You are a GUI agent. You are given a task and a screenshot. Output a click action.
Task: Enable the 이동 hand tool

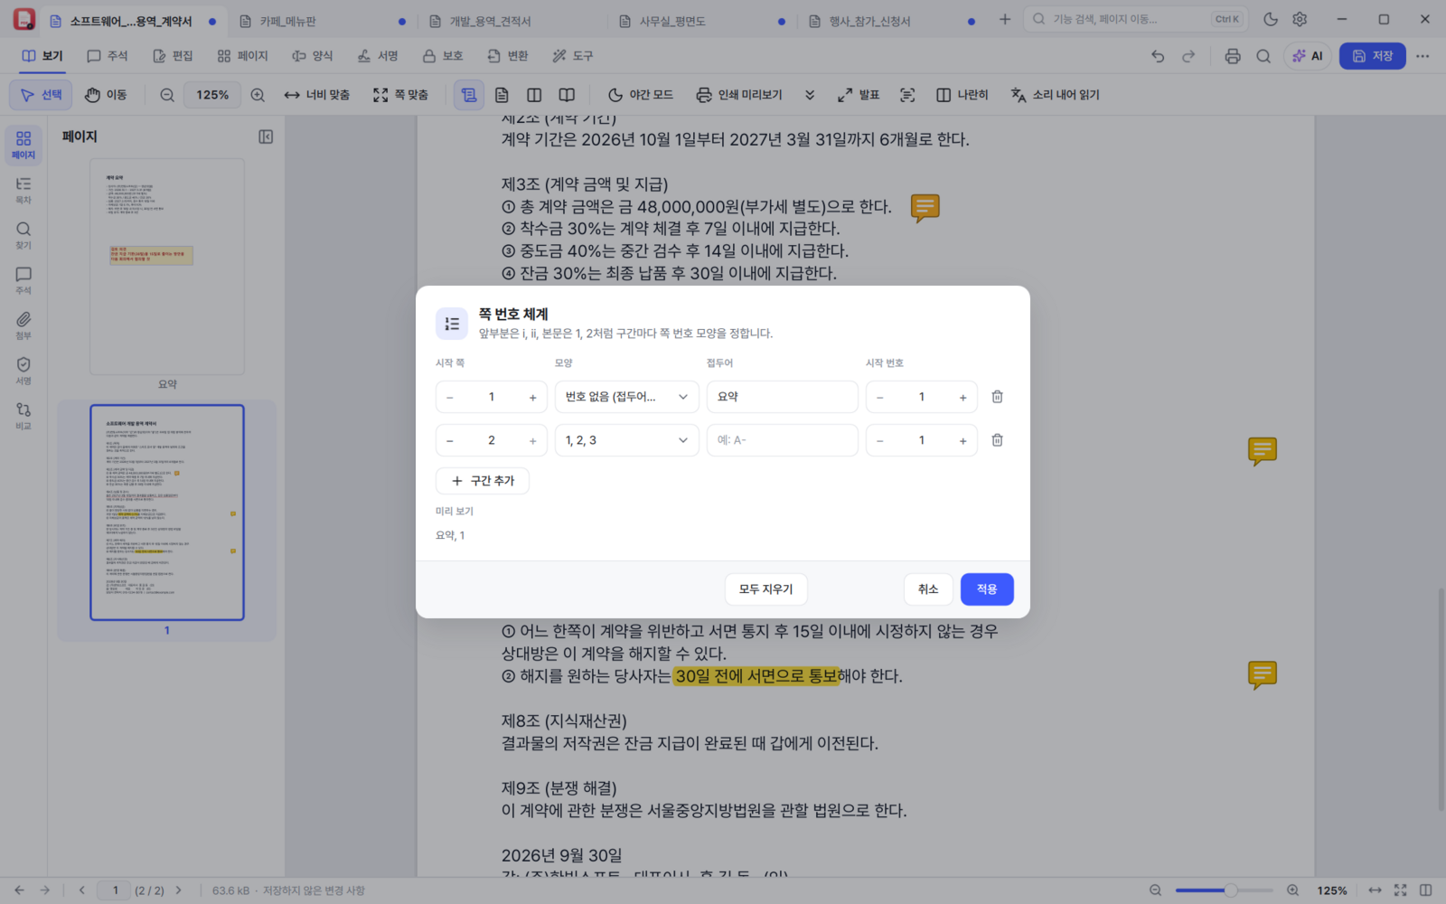pos(106,95)
